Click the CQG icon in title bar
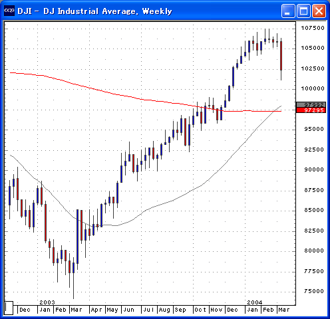This screenshot has width=330, height=319. click(x=9, y=11)
